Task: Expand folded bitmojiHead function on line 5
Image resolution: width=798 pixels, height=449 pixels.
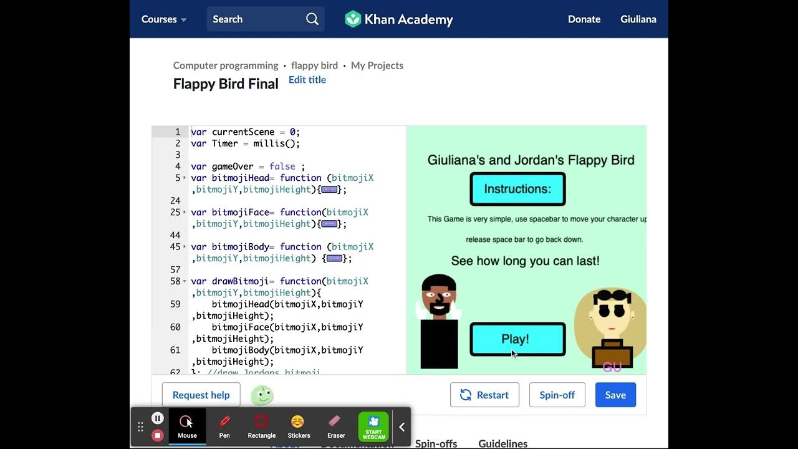Action: 185,178
